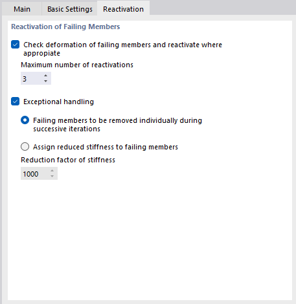296x304 pixels.
Task: Switch to the Main tab
Action: tap(22, 9)
